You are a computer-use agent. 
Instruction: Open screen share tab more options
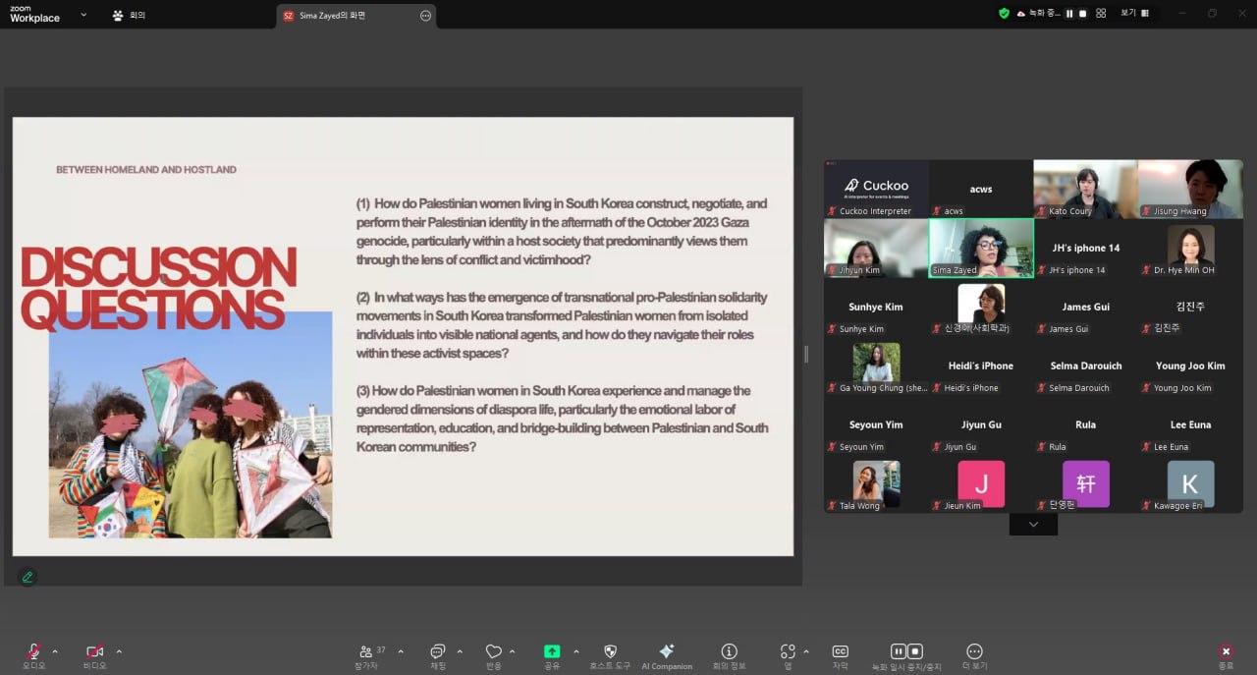point(425,16)
